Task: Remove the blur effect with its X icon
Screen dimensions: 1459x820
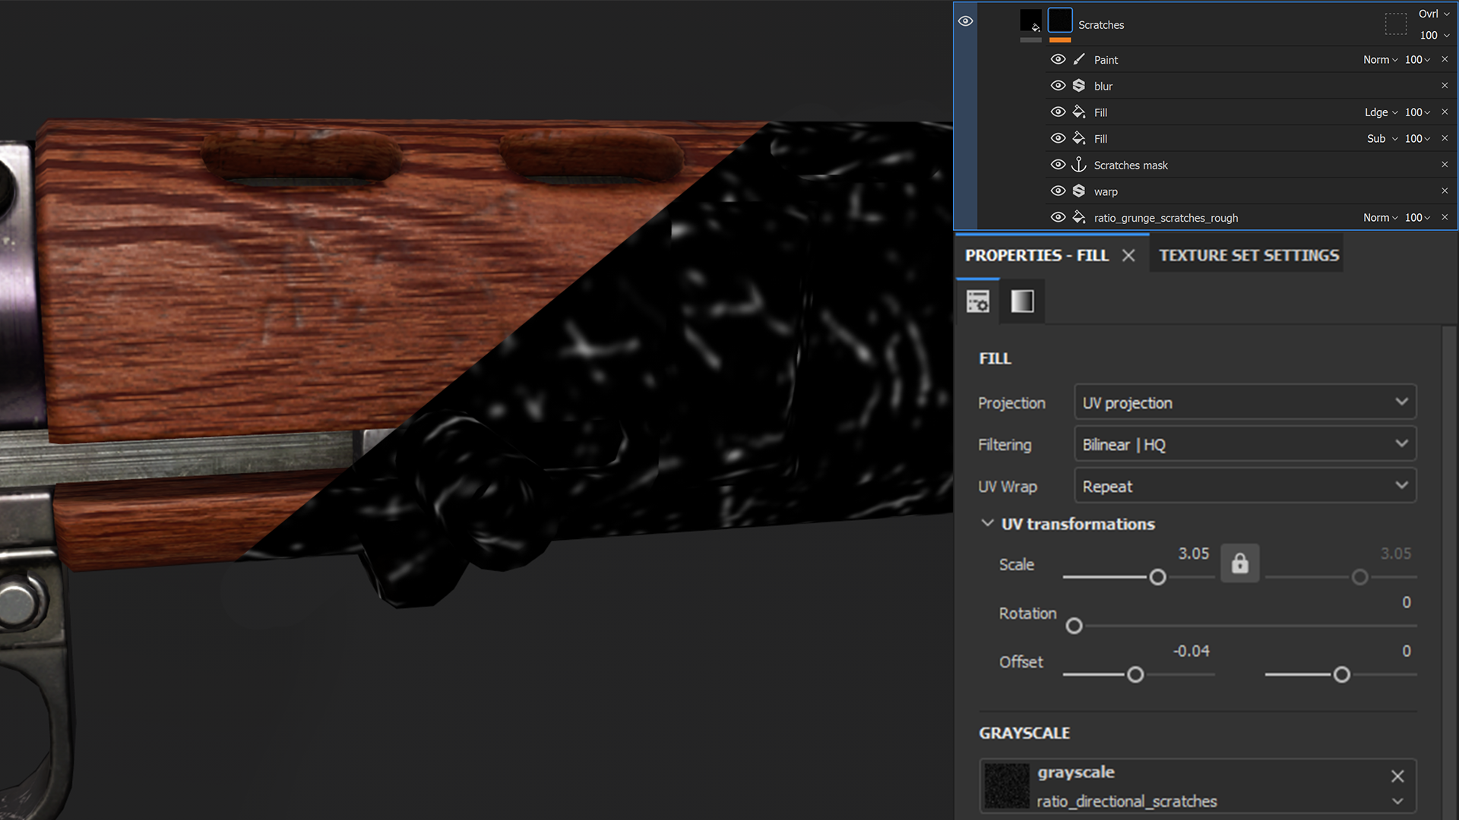Action: pos(1445,86)
